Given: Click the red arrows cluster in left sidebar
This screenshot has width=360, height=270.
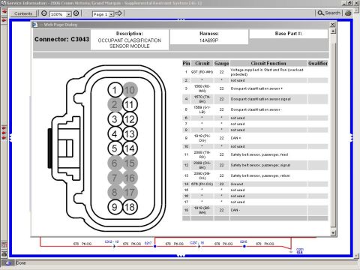Looking at the screenshot, I should click(4, 133).
